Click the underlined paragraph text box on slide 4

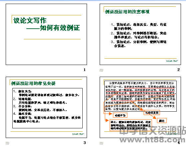(140, 96)
